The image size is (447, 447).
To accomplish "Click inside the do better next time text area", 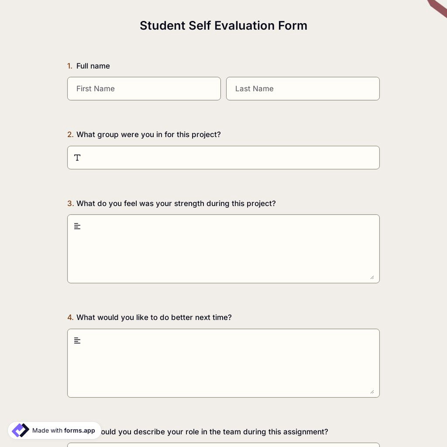I will pyautogui.click(x=223, y=363).
